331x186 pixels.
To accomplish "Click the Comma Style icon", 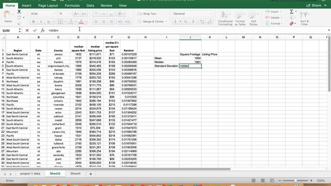I will coord(193,22).
